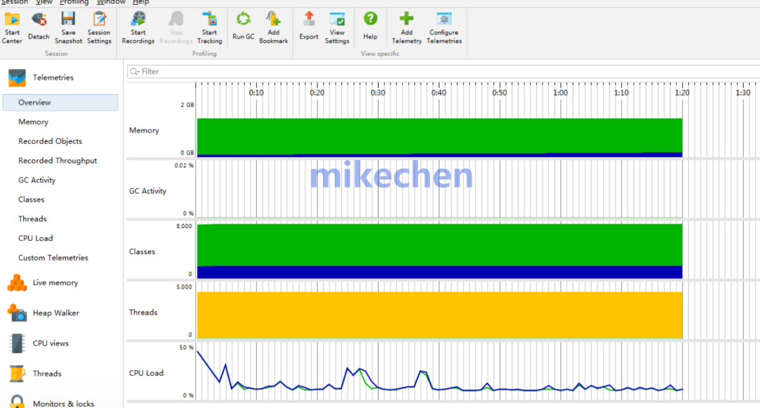This screenshot has height=408, width=760.
Task: Open Configure Telemetries
Action: [444, 20]
